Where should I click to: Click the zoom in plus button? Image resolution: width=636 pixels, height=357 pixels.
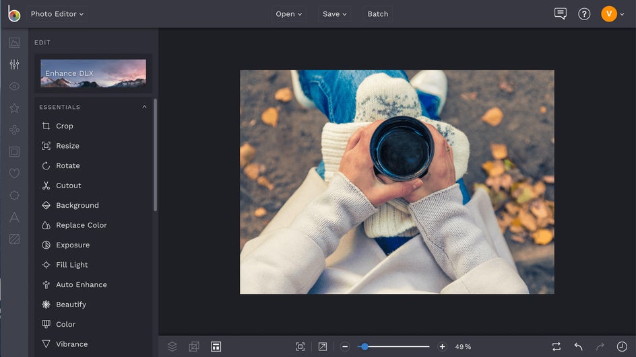click(x=442, y=346)
